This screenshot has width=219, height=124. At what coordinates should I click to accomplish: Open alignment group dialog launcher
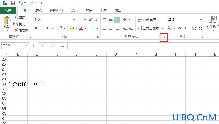(164, 37)
